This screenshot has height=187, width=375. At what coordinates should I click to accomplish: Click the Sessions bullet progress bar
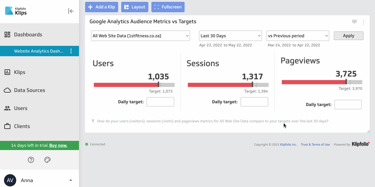pos(228,85)
